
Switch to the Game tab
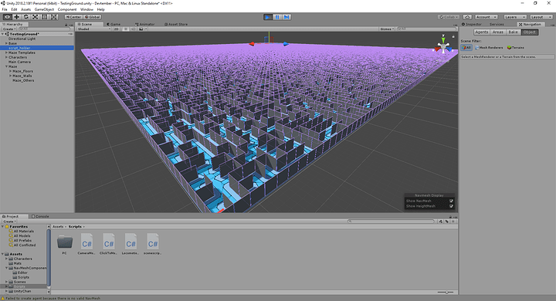pyautogui.click(x=114, y=25)
